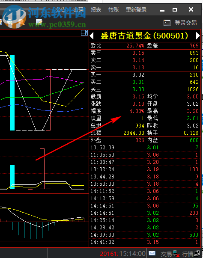Select the 卖二 row at 3.14
203x258 pixels.
(145, 60)
